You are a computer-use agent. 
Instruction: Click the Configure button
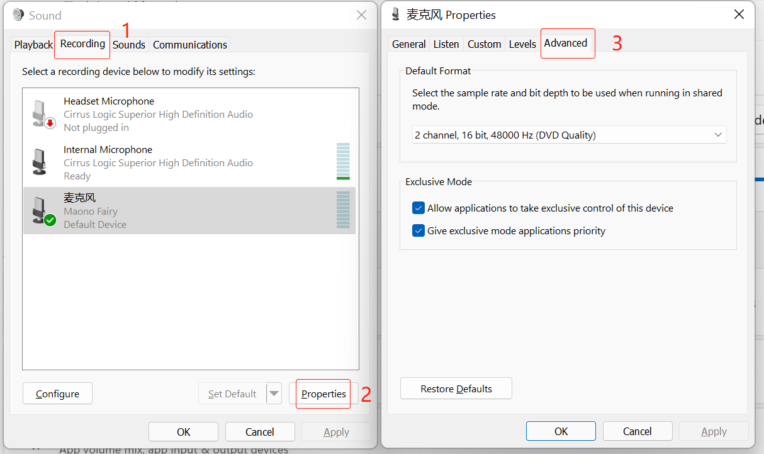57,394
